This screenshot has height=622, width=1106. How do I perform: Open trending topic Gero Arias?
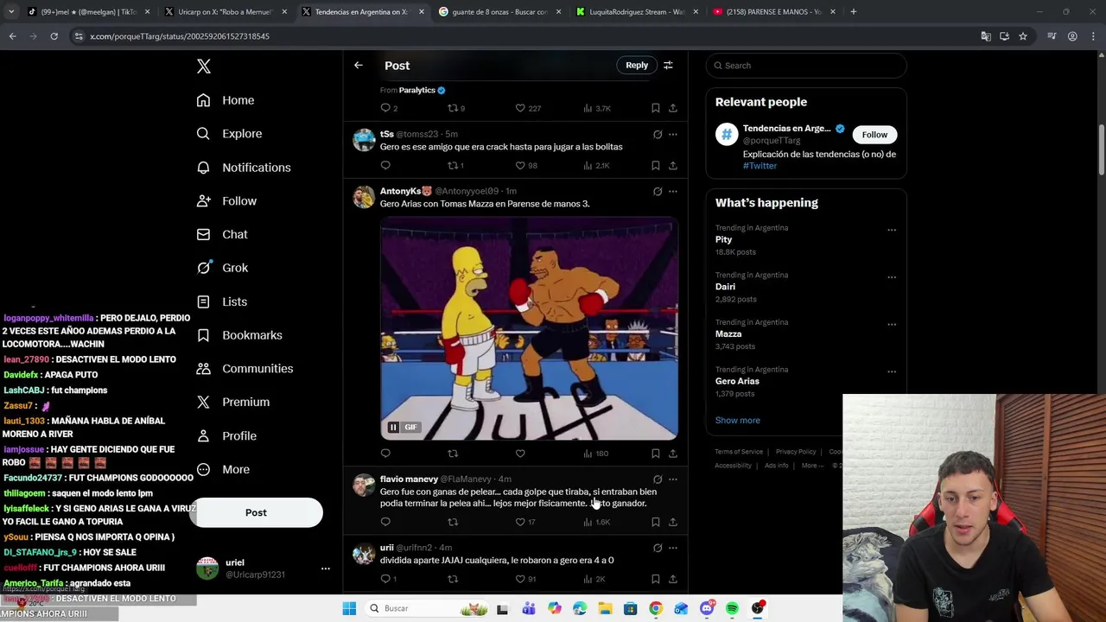tap(737, 381)
